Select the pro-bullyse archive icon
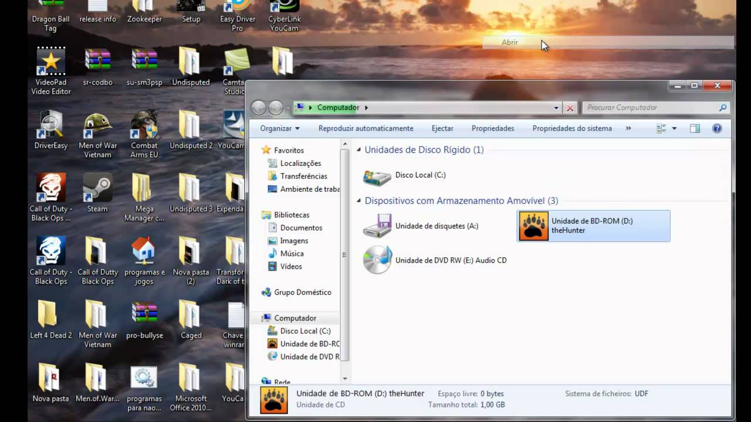The height and width of the screenshot is (422, 751). click(x=144, y=320)
